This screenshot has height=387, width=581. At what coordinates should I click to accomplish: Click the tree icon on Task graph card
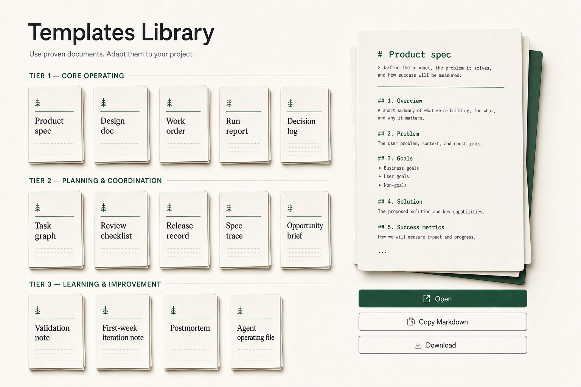[x=38, y=207]
